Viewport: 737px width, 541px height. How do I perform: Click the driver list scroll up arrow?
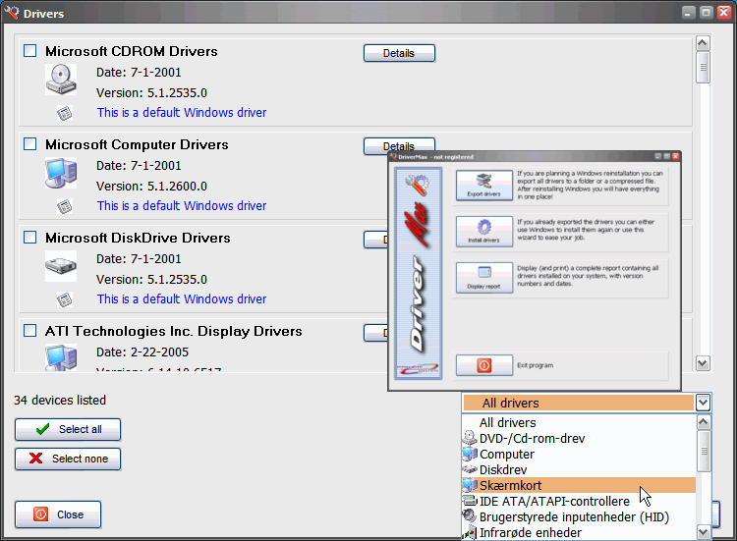pyautogui.click(x=703, y=43)
